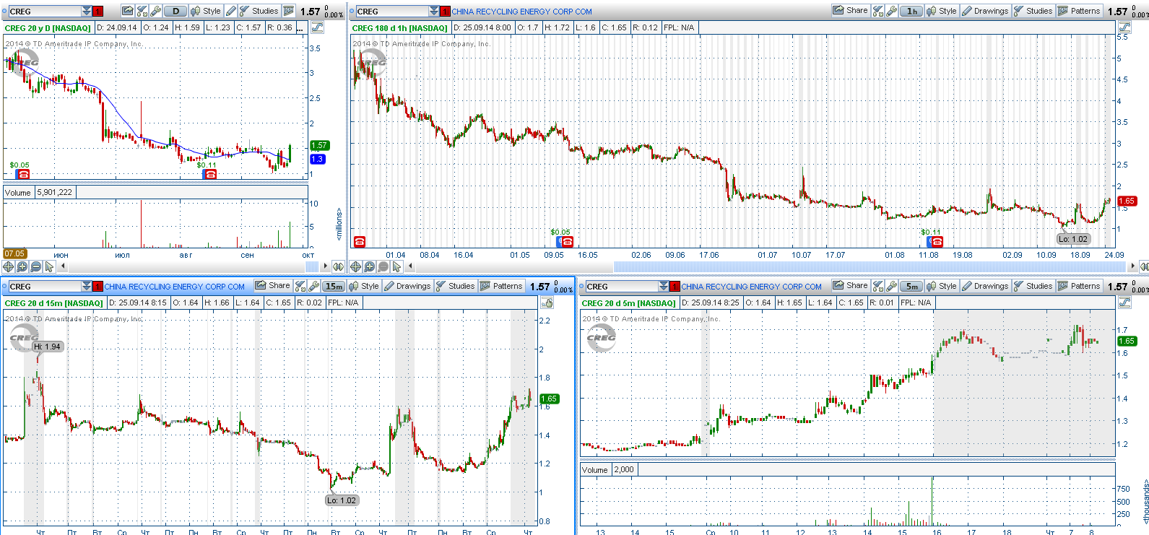This screenshot has width=1149, height=535.
Task: Click the hand icon beside the 15m chart header
Action: pos(547,303)
